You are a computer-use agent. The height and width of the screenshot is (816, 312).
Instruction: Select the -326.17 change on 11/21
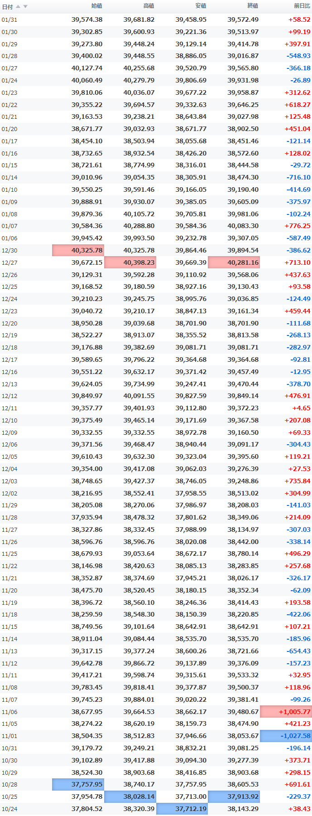pyautogui.click(x=298, y=578)
